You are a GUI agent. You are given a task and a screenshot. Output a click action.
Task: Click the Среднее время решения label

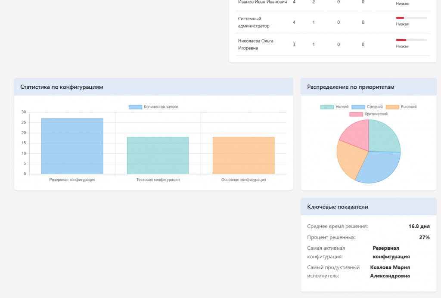point(338,227)
